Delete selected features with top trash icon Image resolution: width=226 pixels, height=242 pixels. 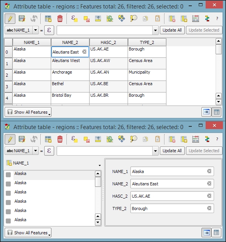tap(60, 19)
